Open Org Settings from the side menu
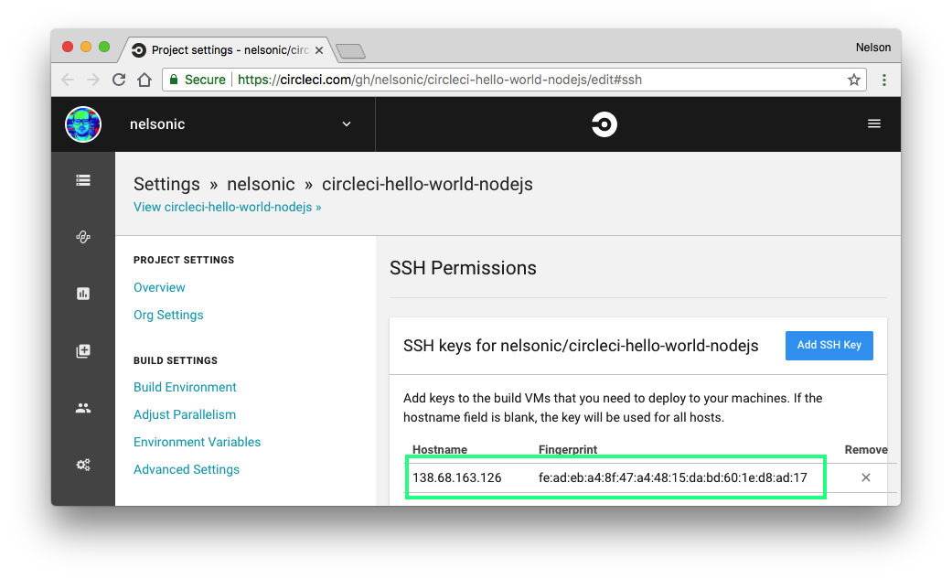 point(168,315)
